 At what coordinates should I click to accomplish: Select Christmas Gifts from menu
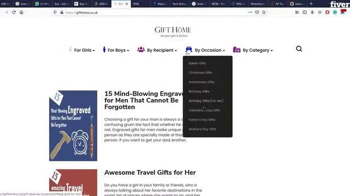click(200, 72)
